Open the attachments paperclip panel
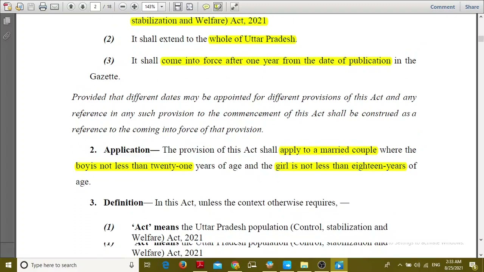This screenshot has width=484, height=272. click(7, 36)
